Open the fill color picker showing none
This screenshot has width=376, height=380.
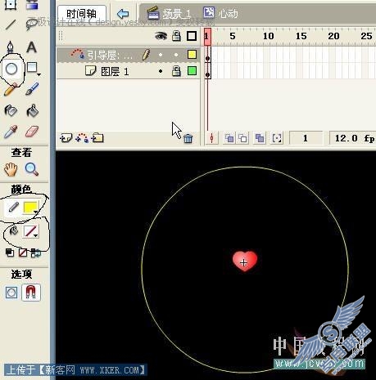(x=30, y=231)
